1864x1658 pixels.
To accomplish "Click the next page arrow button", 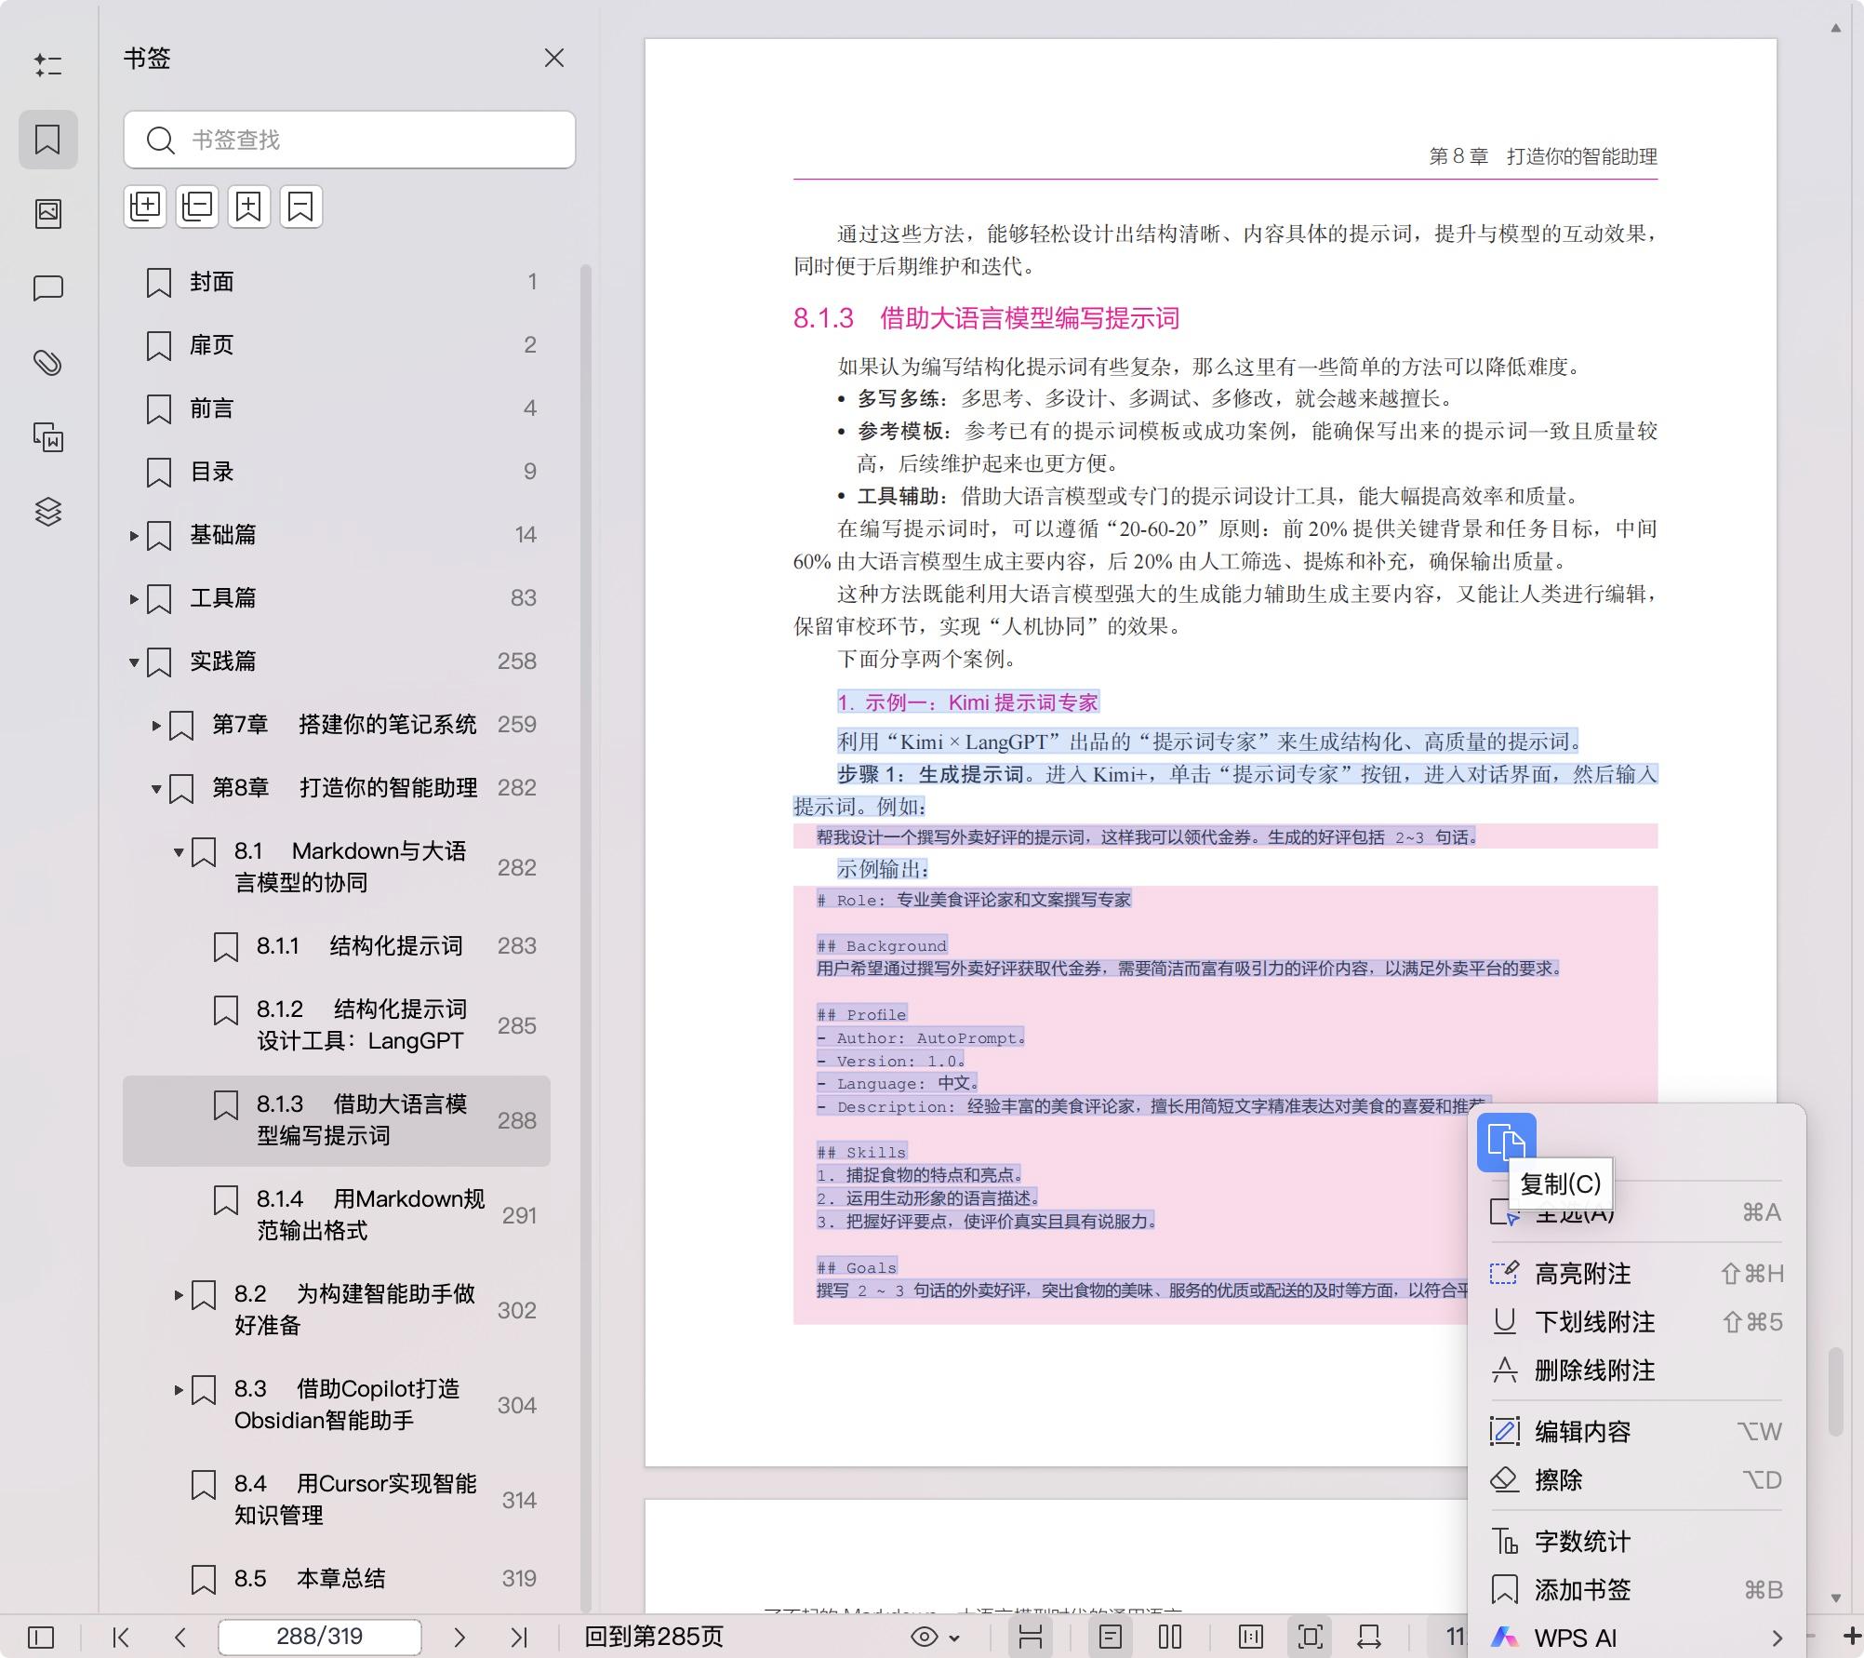I will click(x=459, y=1636).
